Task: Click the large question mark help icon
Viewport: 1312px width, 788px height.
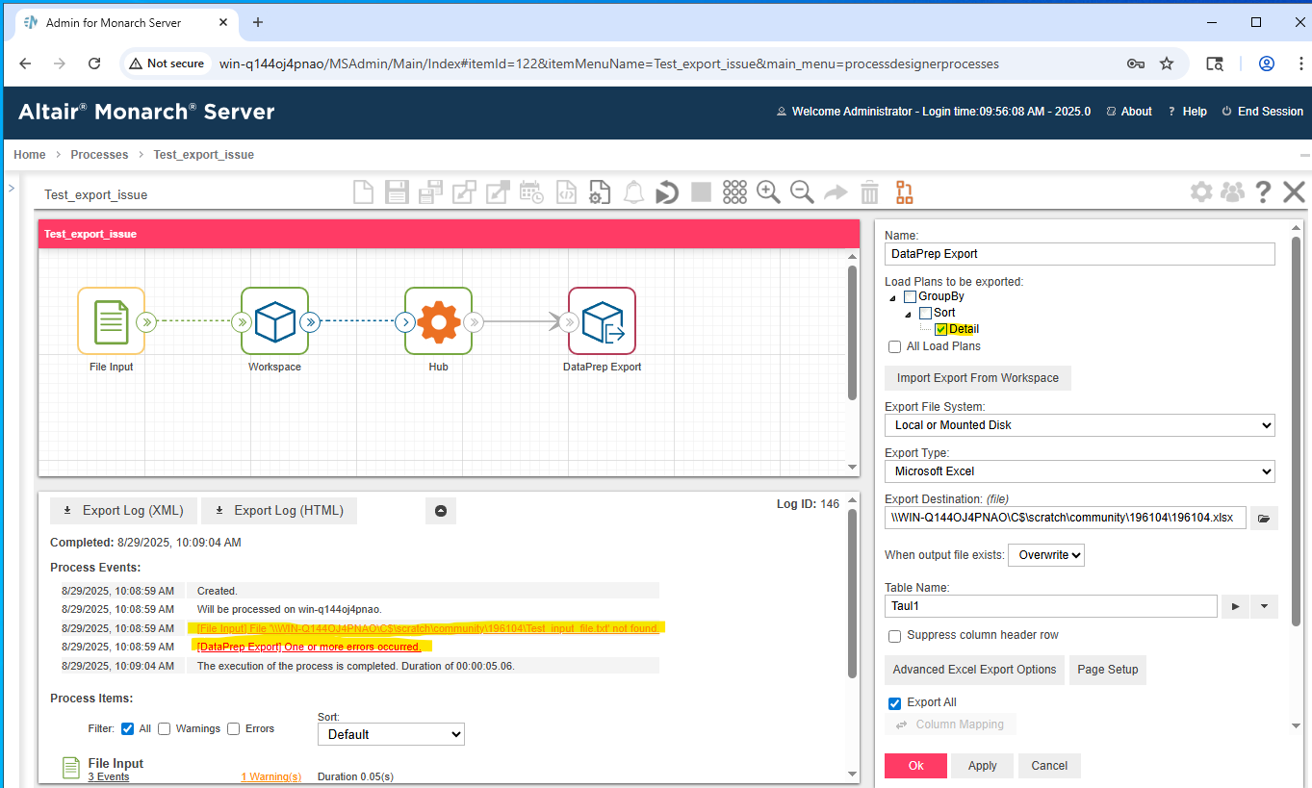Action: (1263, 192)
